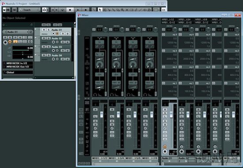Screen dimensions: 243x168
Task: Select the Zoom magnifier tool in the toolbar
Action: point(122,10)
